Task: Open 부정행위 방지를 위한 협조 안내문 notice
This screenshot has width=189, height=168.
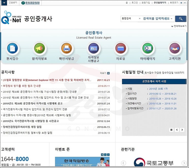Action: [22, 86]
